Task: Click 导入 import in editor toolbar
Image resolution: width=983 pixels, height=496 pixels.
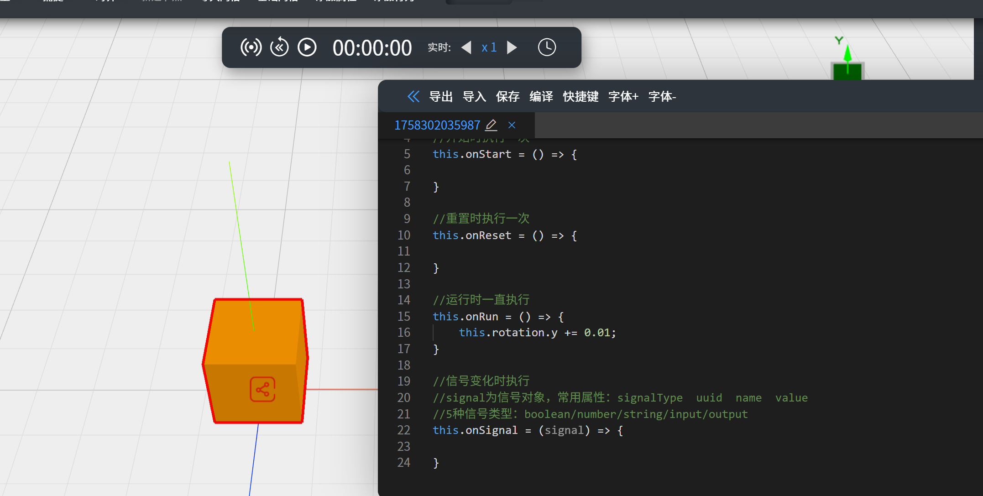Action: 474,97
